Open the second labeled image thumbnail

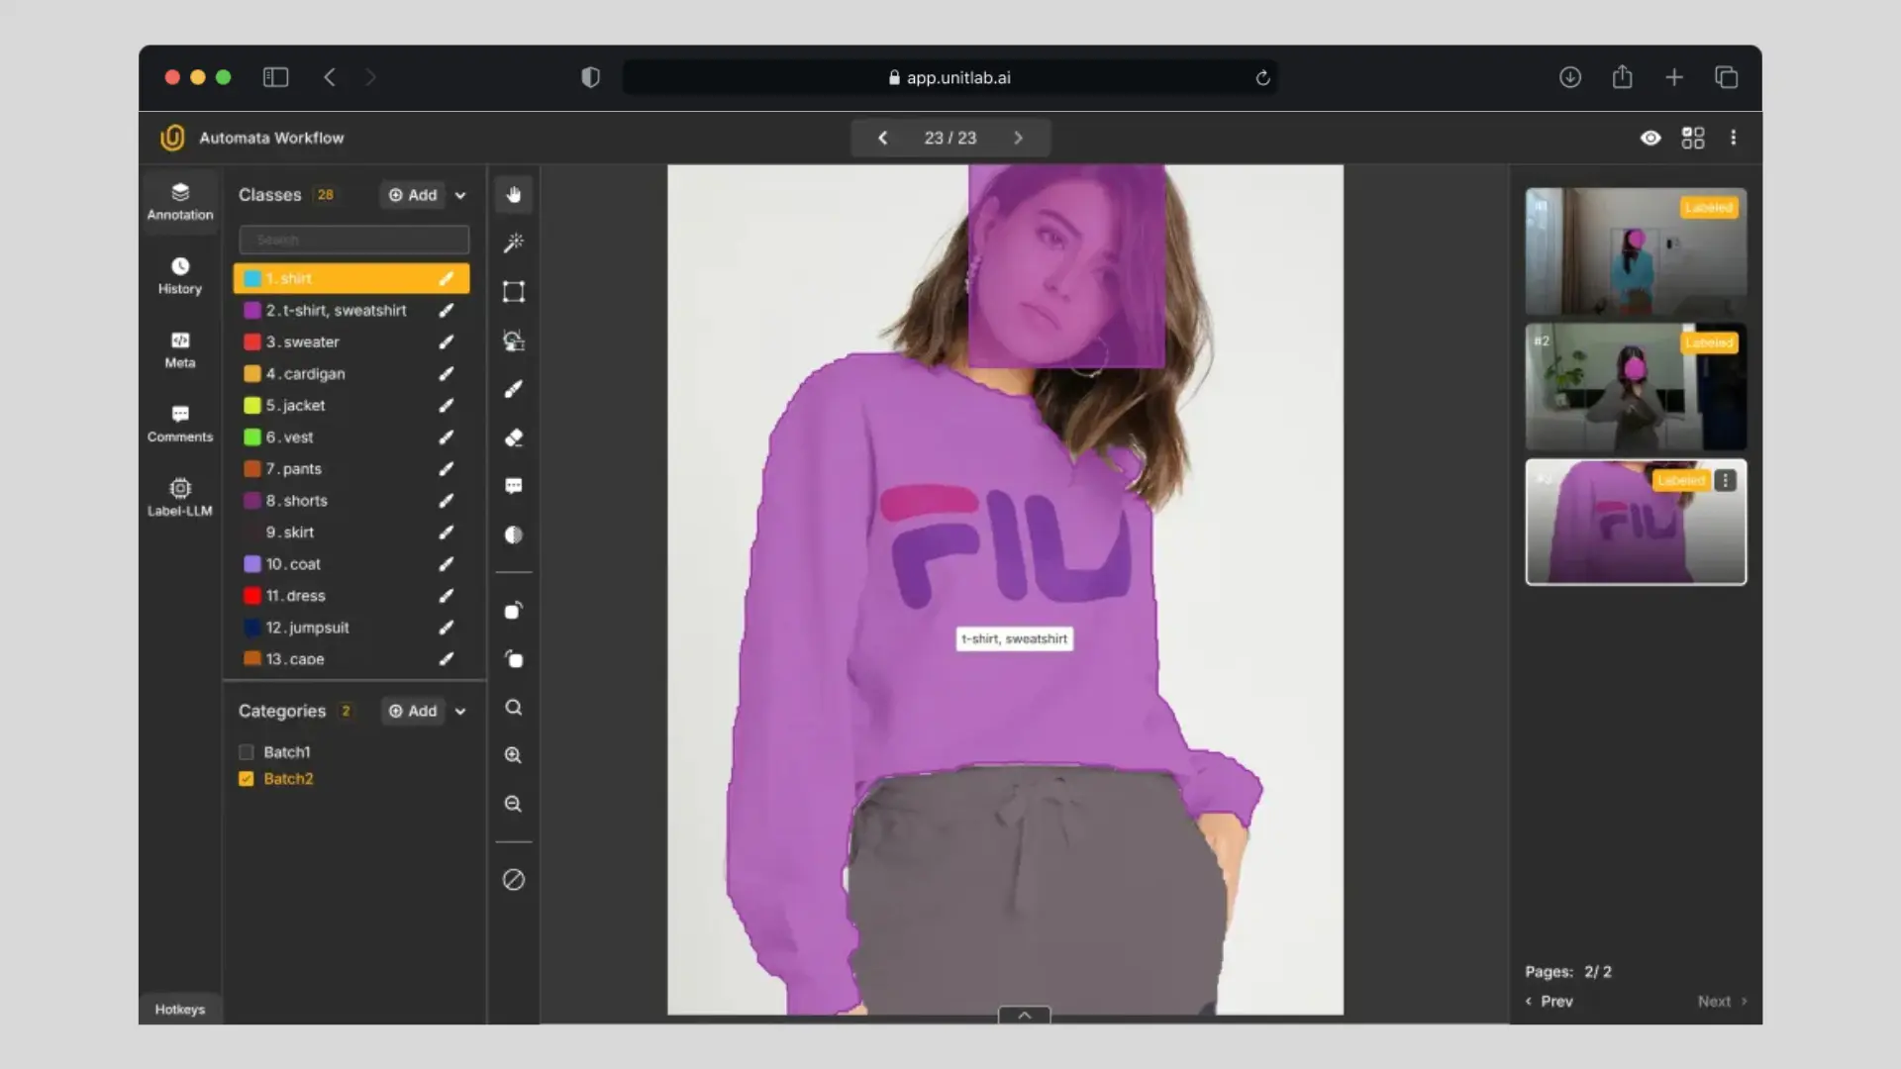pos(1636,387)
